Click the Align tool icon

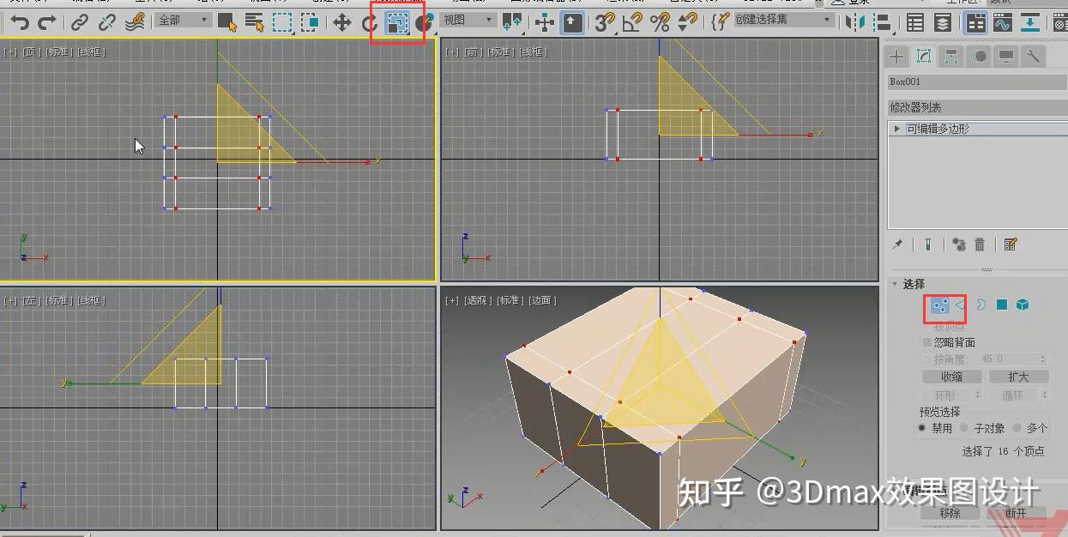click(x=882, y=21)
